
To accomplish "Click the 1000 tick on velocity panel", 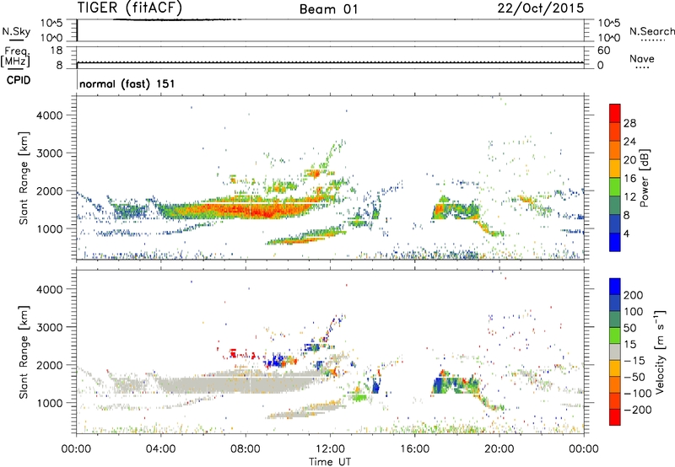I will [50, 403].
